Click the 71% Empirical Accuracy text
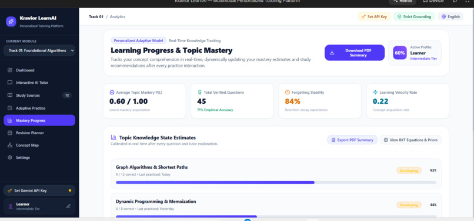 pos(215,110)
